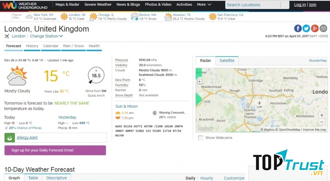Click the search submit button
Screen dimensions: 330x181
[285, 5]
